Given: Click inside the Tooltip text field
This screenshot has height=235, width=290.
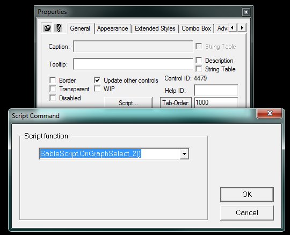Looking at the screenshot, I should (x=133, y=64).
